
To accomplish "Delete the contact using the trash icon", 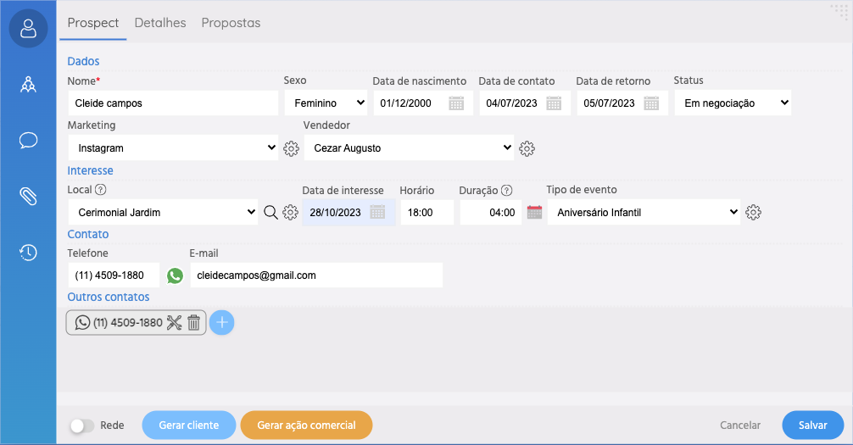I will click(193, 322).
